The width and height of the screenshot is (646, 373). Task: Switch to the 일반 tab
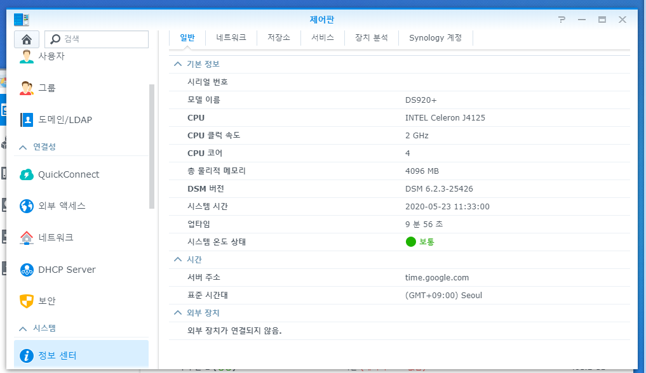tap(187, 38)
